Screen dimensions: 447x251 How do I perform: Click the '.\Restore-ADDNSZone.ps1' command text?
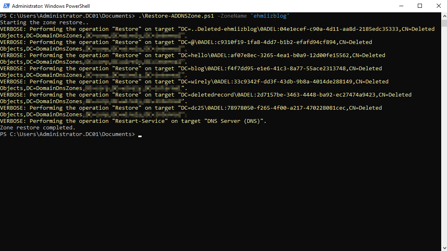click(x=176, y=16)
